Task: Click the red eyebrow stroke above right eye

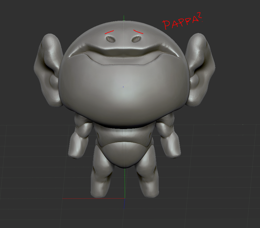Action: pyautogui.click(x=138, y=31)
